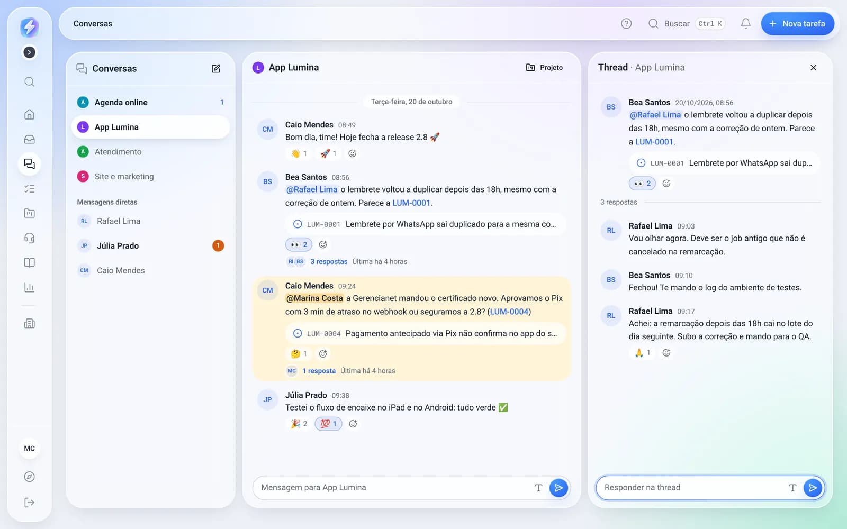Open the Conversas icon in left sidebar
Screen dimensions: 847x529
coord(29,164)
